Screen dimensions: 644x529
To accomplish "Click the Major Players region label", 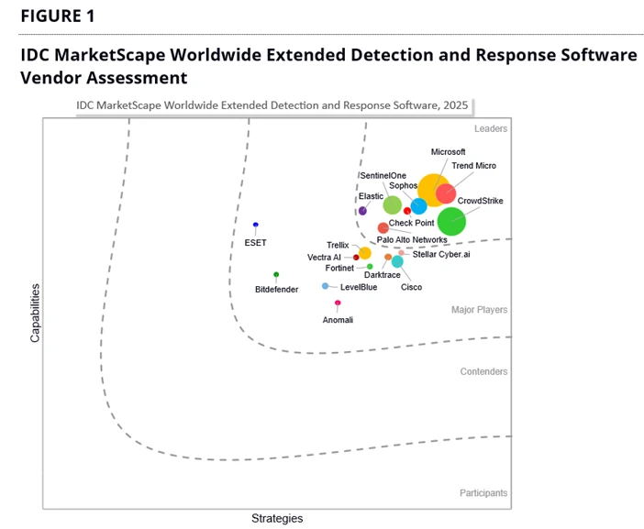I will point(479,310).
